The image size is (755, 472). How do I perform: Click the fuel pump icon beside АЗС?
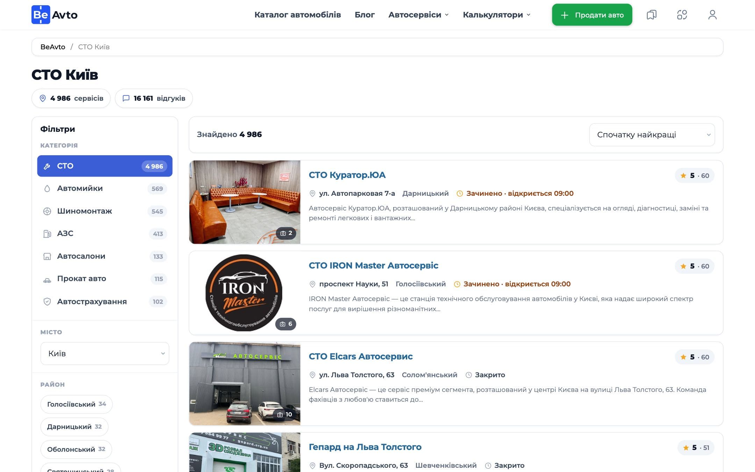(x=47, y=234)
